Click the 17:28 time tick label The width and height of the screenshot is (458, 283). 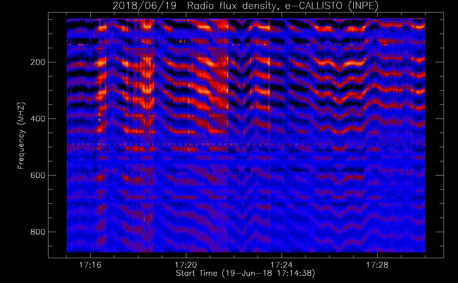coord(377,265)
